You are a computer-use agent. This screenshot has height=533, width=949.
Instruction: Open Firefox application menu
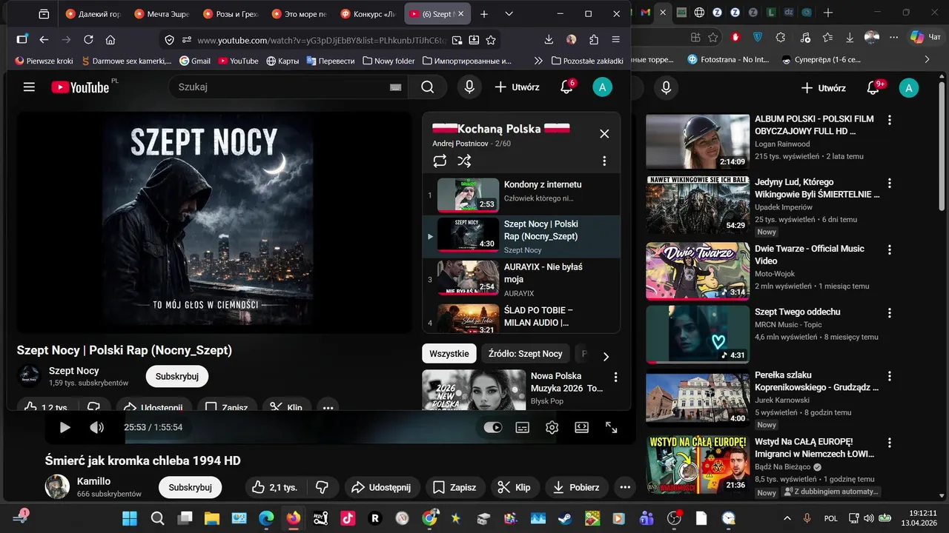pos(616,40)
